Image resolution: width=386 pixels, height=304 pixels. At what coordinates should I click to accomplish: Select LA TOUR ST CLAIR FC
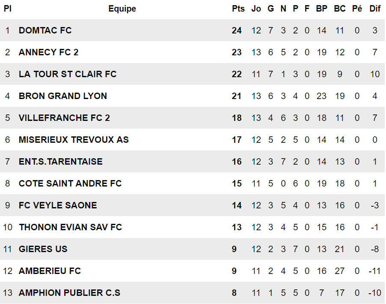68,74
